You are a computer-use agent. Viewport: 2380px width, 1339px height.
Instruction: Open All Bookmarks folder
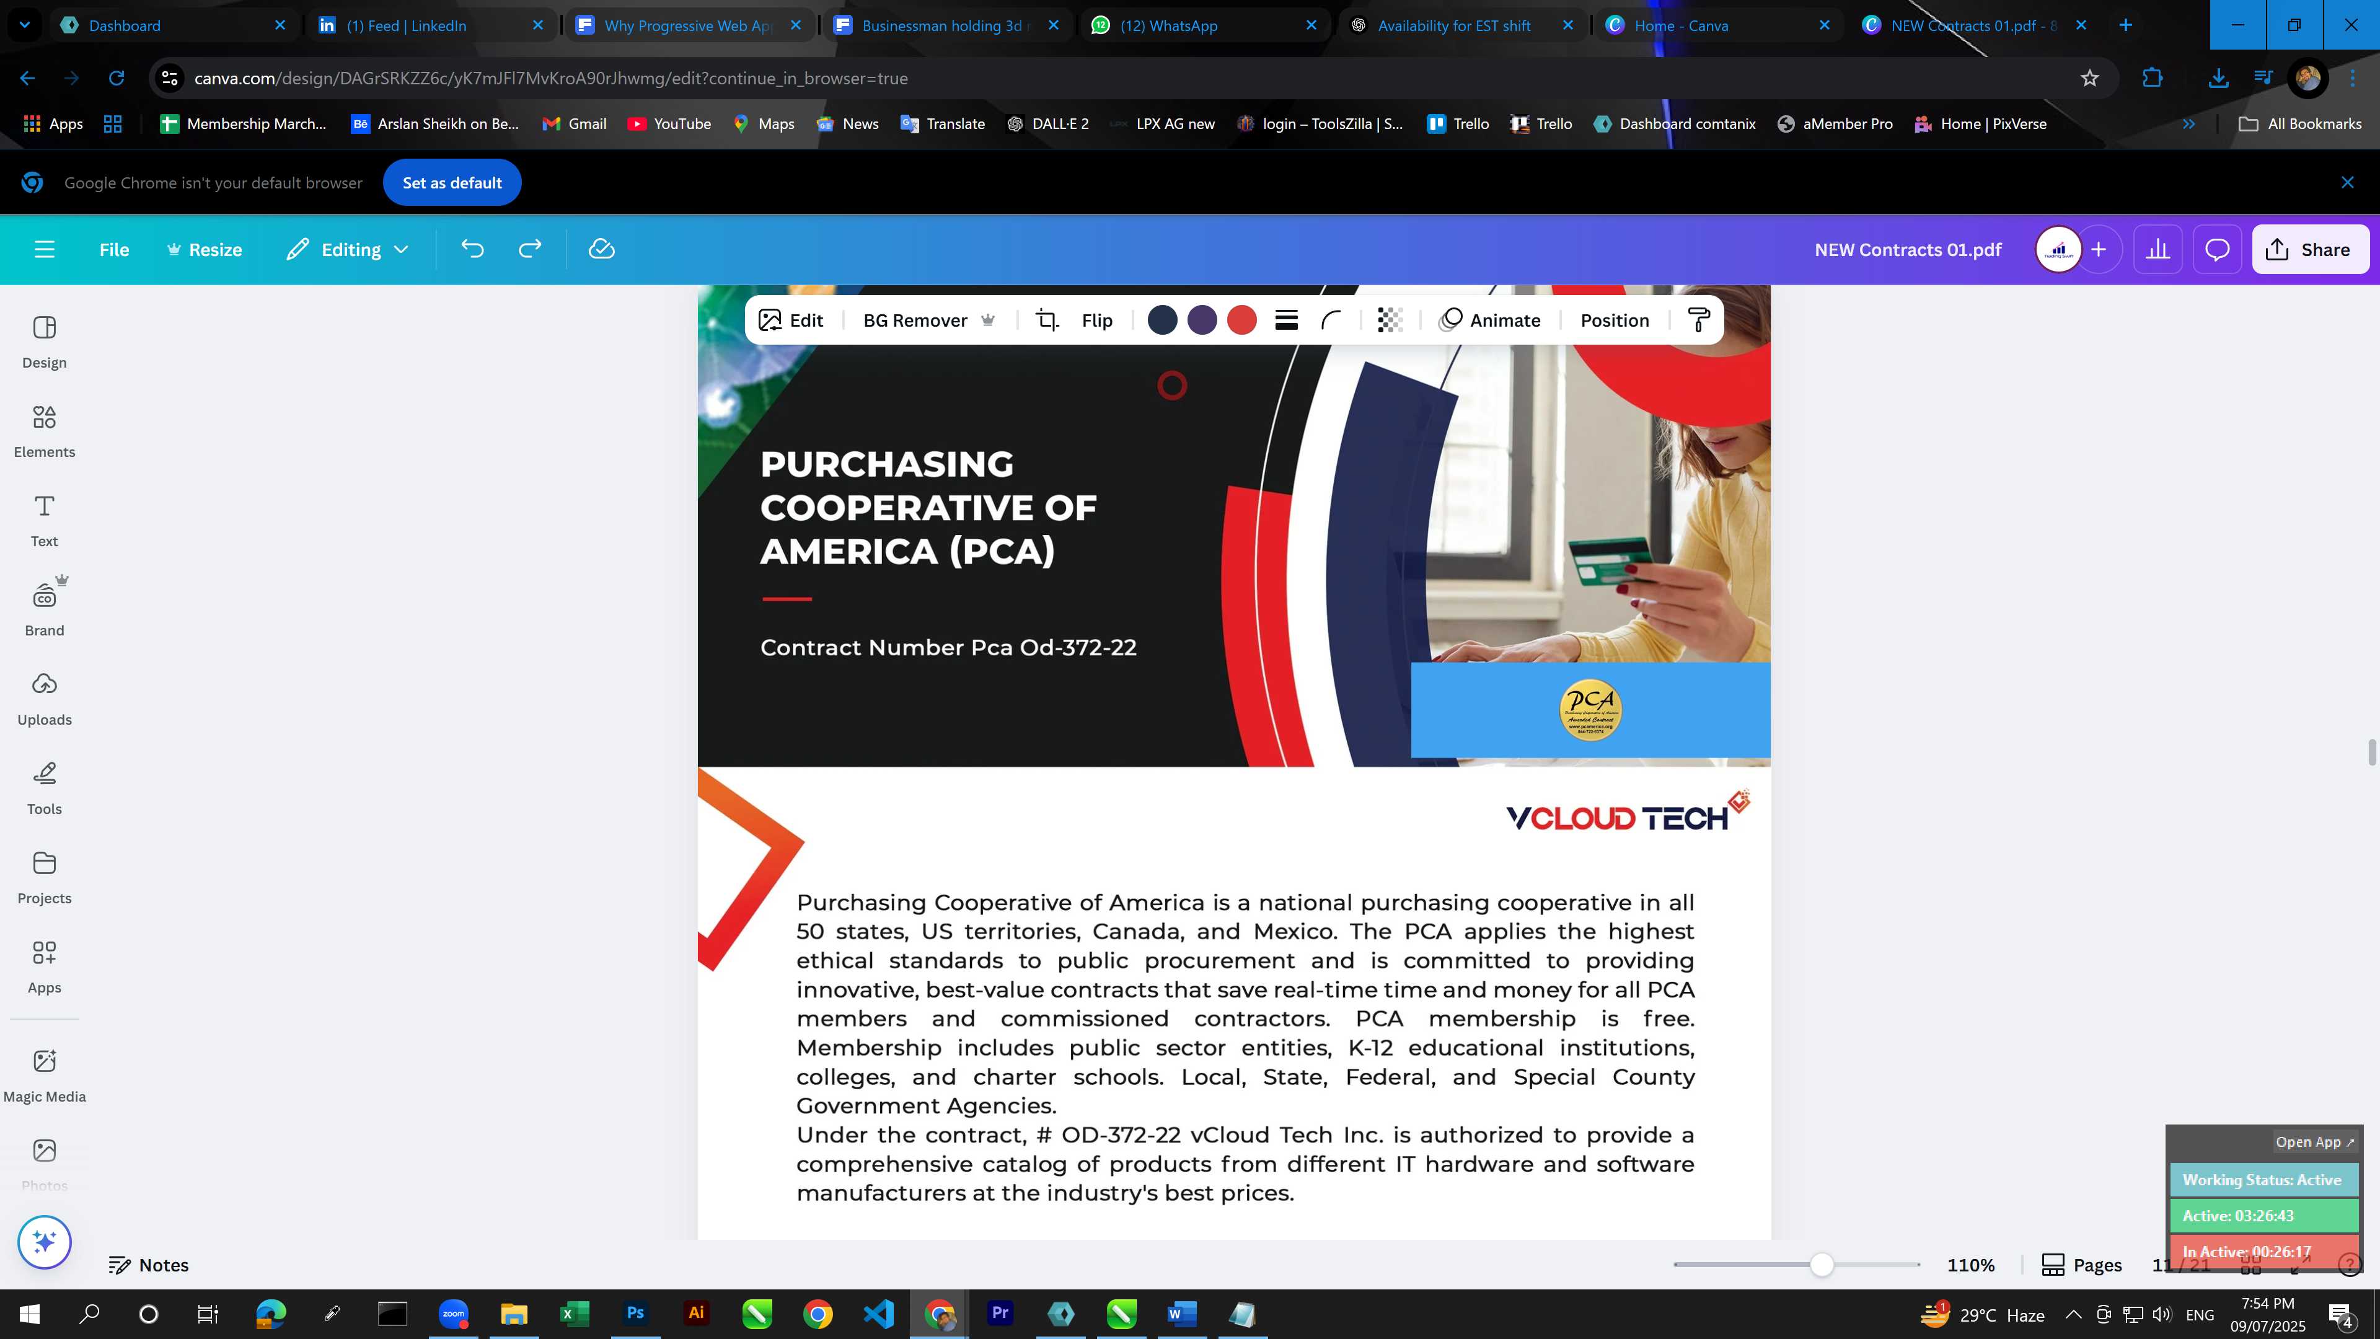2301,124
